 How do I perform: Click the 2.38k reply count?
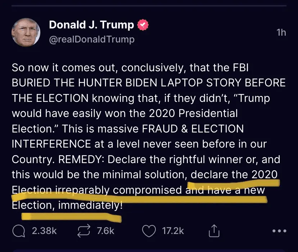pos(44,231)
